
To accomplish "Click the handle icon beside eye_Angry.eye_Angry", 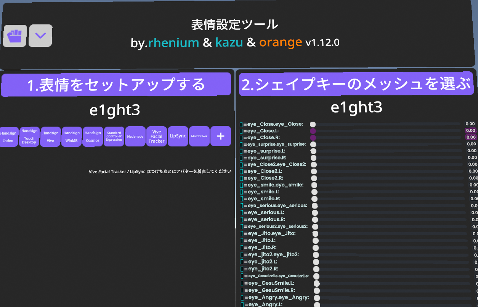I will click(246, 298).
